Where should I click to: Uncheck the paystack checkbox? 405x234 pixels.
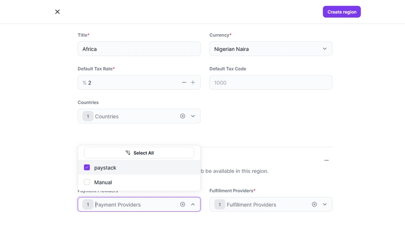click(87, 167)
